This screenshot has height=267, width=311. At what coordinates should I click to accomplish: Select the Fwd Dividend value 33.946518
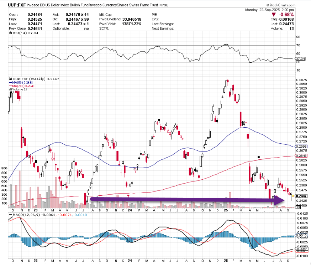click(x=132, y=19)
